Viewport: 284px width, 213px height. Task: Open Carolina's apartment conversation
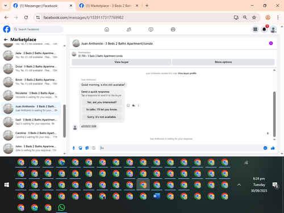(x=31, y=135)
